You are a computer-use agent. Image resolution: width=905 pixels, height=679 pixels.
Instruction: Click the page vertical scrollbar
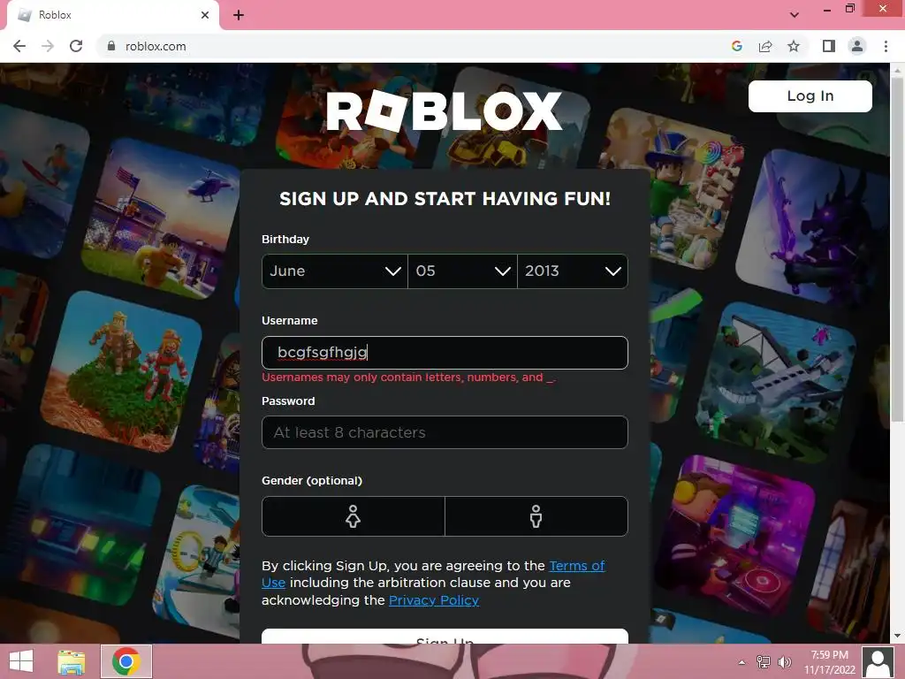point(897,248)
